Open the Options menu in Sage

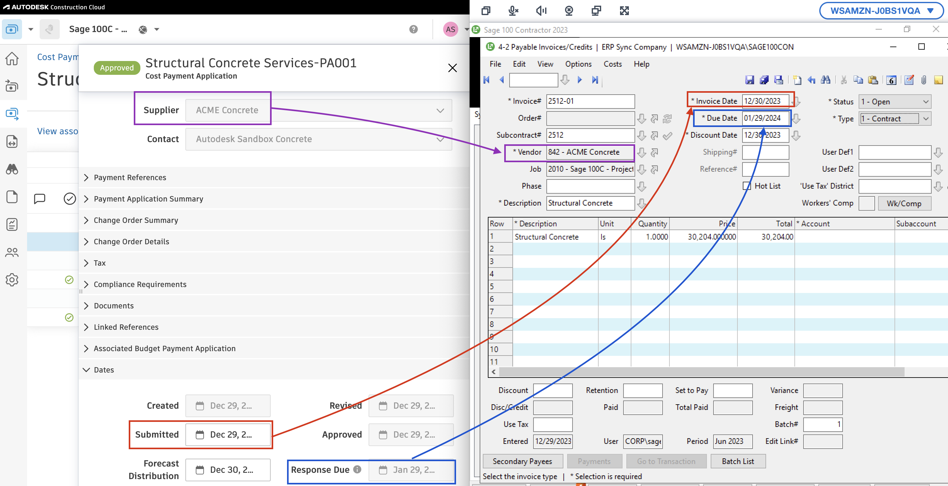coord(578,64)
